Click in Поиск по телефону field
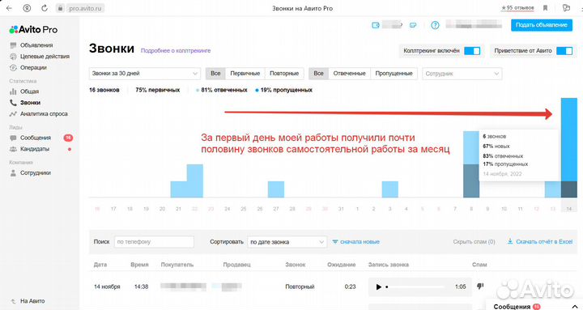Image resolution: width=583 pixels, height=310 pixels. coord(154,242)
